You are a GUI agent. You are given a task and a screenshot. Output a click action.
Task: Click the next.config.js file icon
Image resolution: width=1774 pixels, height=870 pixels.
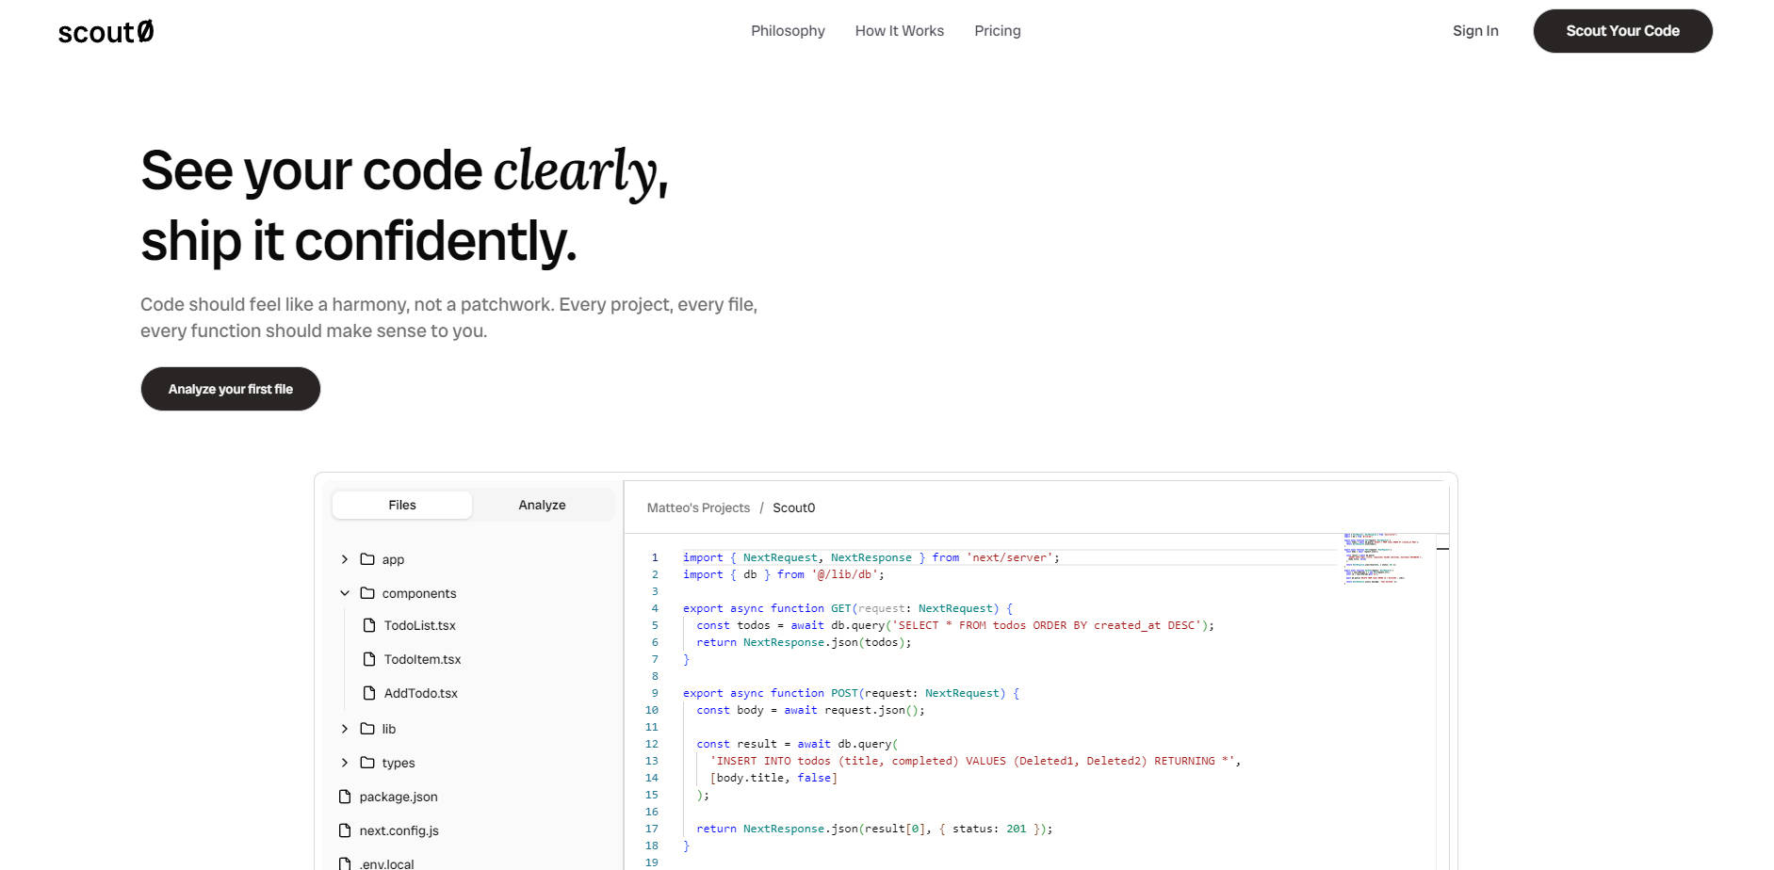345,830
